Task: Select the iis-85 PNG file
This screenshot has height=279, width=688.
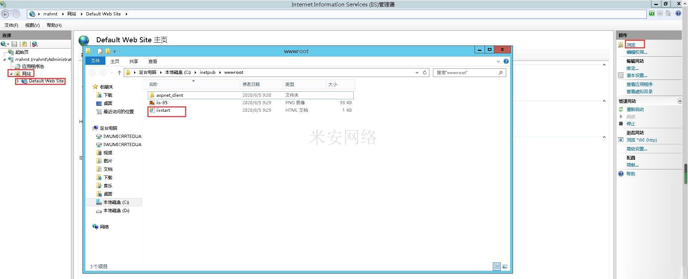Action: click(250, 102)
